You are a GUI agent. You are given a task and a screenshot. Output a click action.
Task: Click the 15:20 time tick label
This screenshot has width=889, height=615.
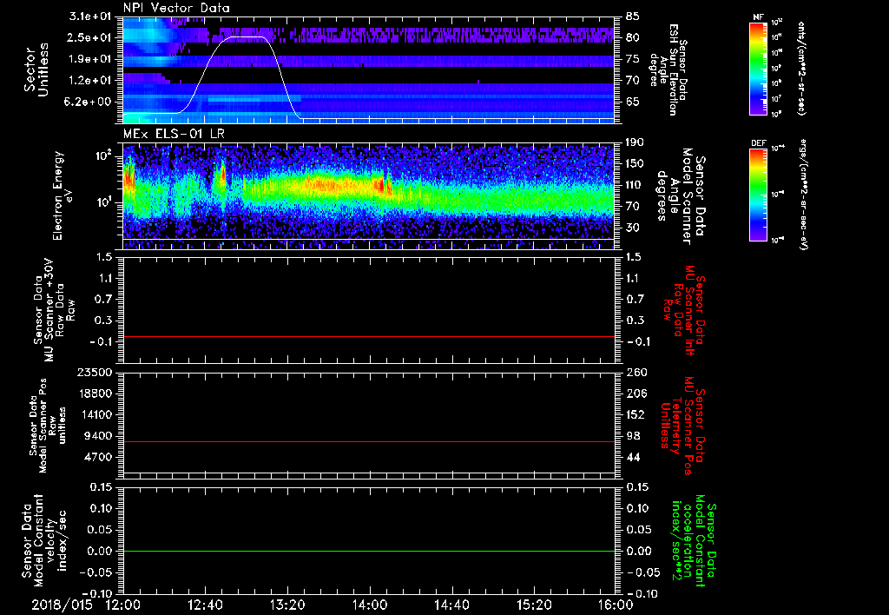pos(534,605)
